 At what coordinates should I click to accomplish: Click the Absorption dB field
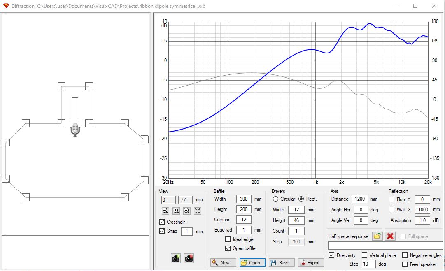[422, 220]
